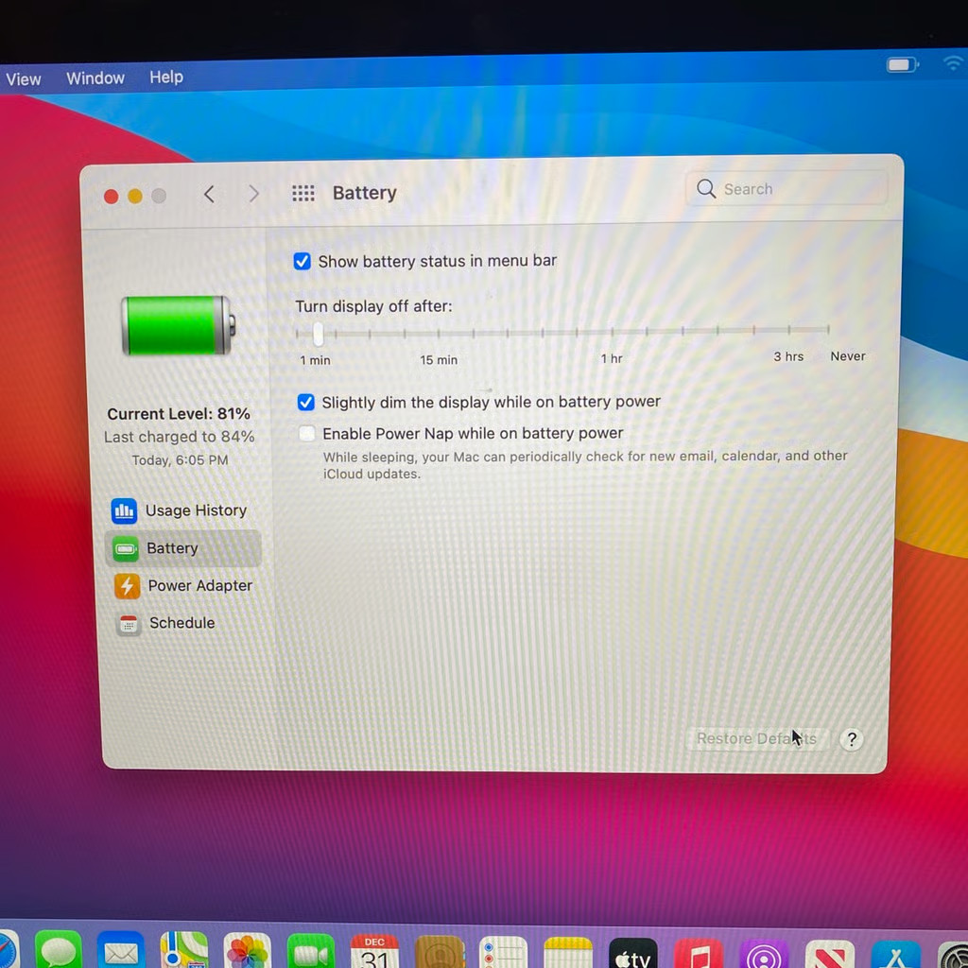This screenshot has height=968, width=968.
Task: Open Calendar showing Dec 31
Action: tap(374, 951)
